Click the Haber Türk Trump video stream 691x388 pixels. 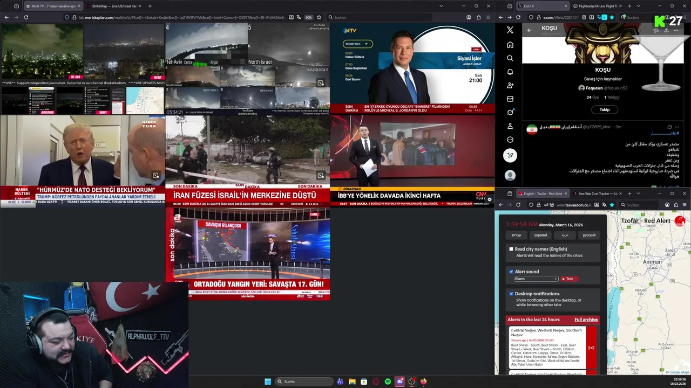click(83, 161)
